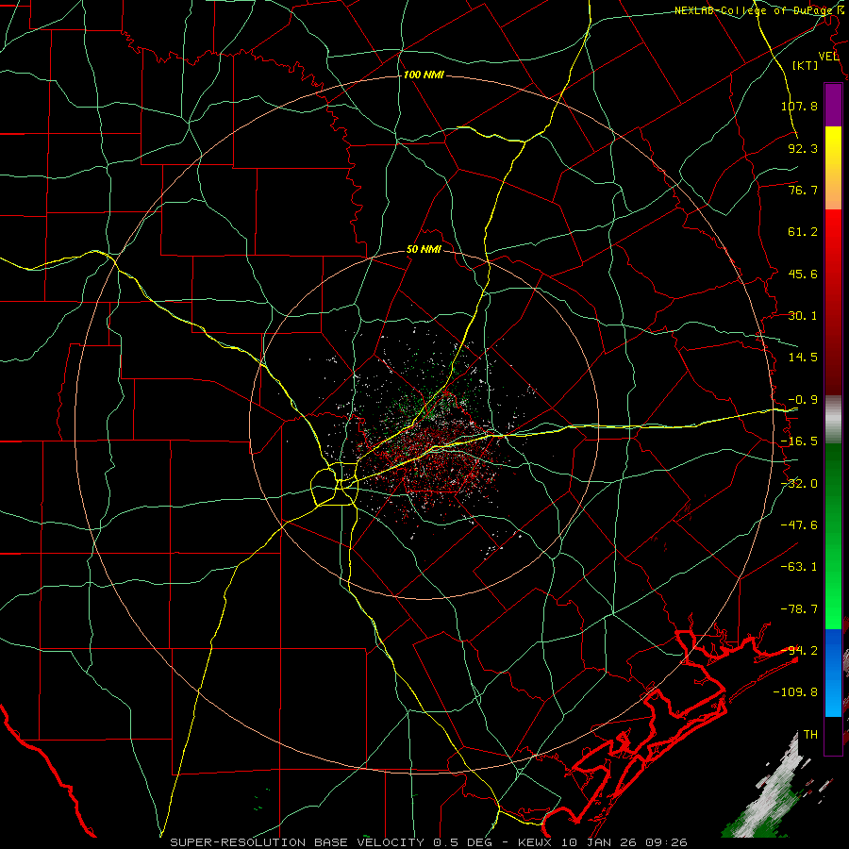Click the "SUPER-RESOLUTION BASE VELOCITY" caption text
Image resolution: width=849 pixels, height=849 pixels.
point(299,842)
